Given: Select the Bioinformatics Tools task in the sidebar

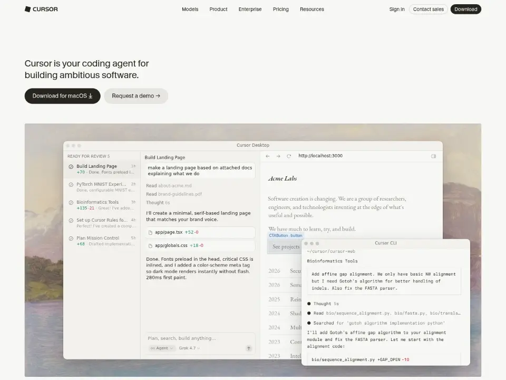Looking at the screenshot, I should pos(102,205).
